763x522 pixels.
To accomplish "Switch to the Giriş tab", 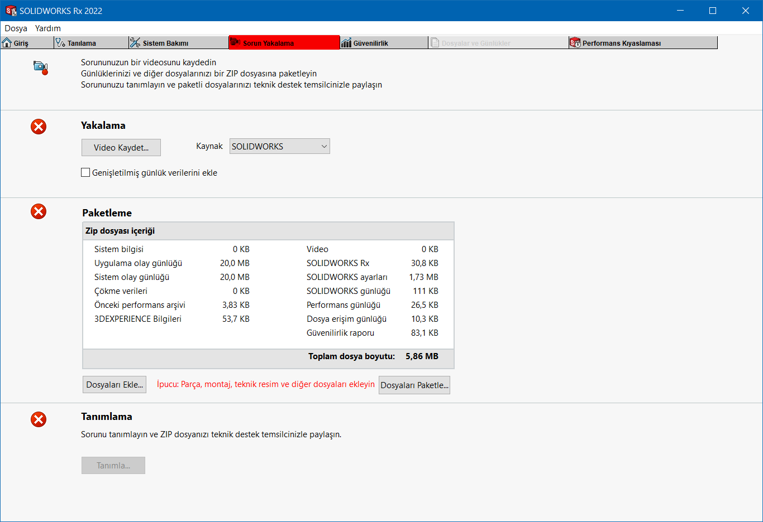I will pos(27,42).
